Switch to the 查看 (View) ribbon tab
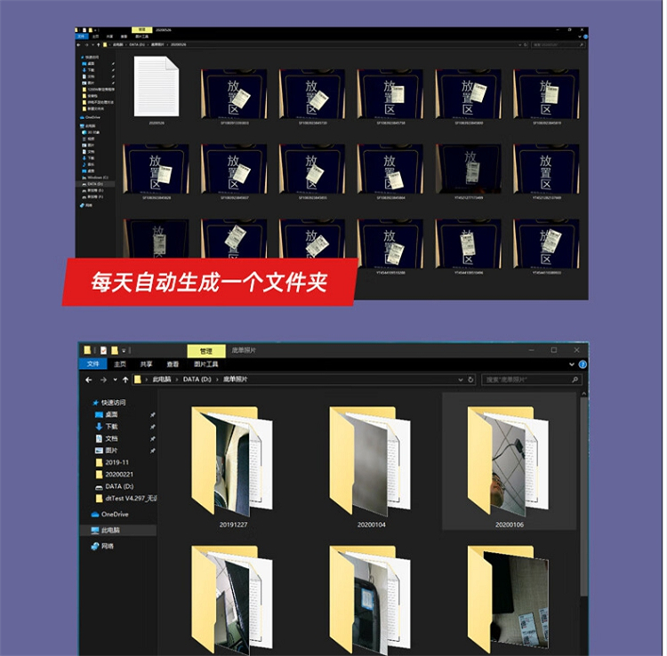 click(x=173, y=364)
